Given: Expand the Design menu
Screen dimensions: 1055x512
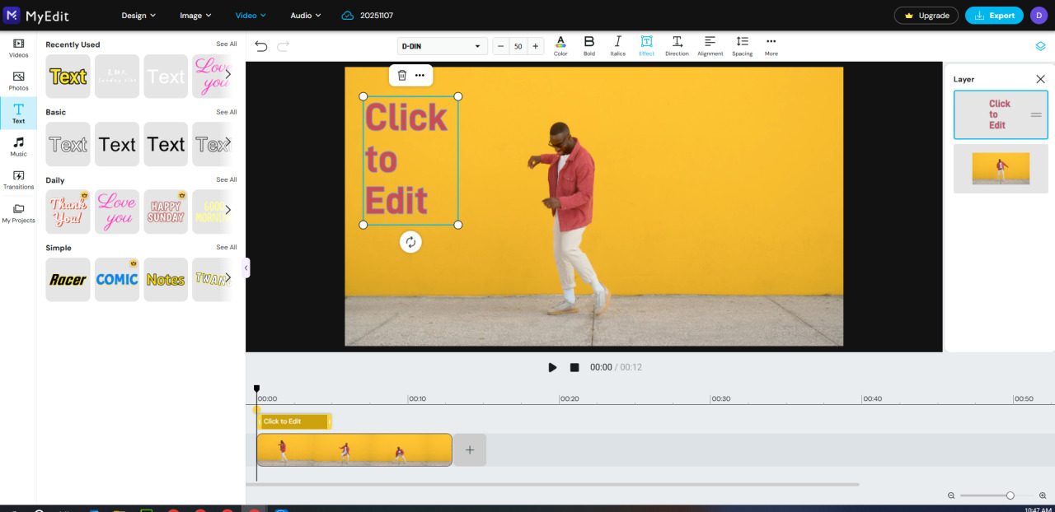Looking at the screenshot, I should tap(138, 15).
